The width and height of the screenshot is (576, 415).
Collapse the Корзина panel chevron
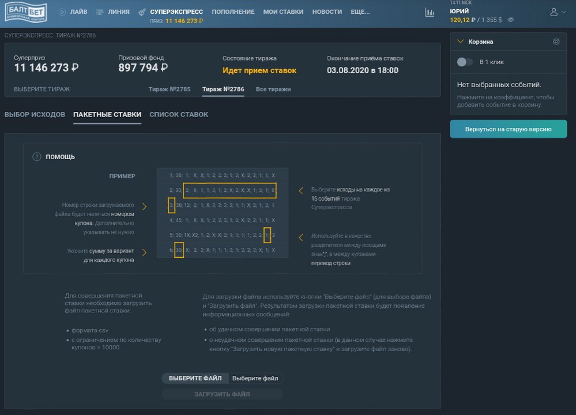tap(460, 41)
